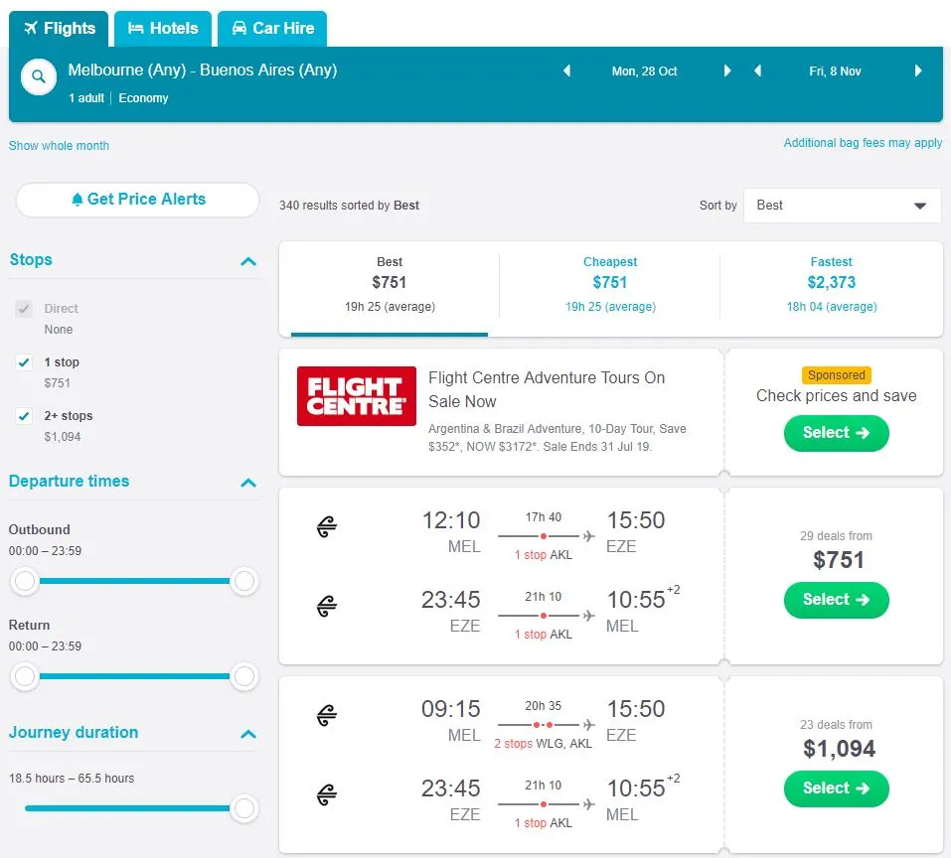Click the Flight Centre logo
The image size is (951, 858).
pyautogui.click(x=356, y=396)
